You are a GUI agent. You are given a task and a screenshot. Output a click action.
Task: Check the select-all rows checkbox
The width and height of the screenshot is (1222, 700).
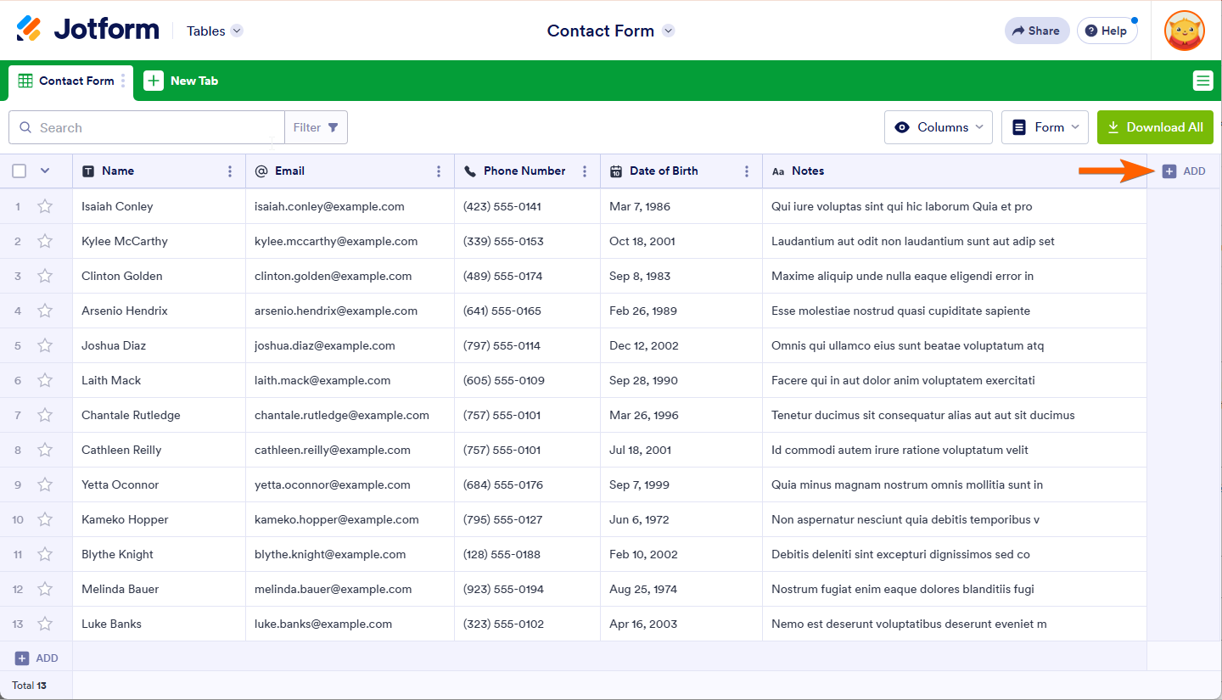(x=20, y=171)
